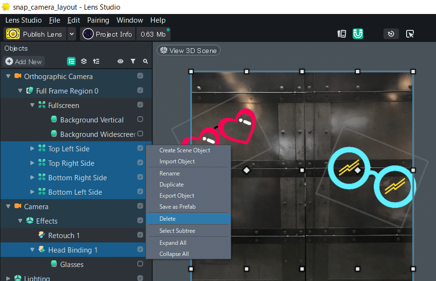Click the Publish Lens smiley icon
The width and height of the screenshot is (436, 281).
click(13, 34)
